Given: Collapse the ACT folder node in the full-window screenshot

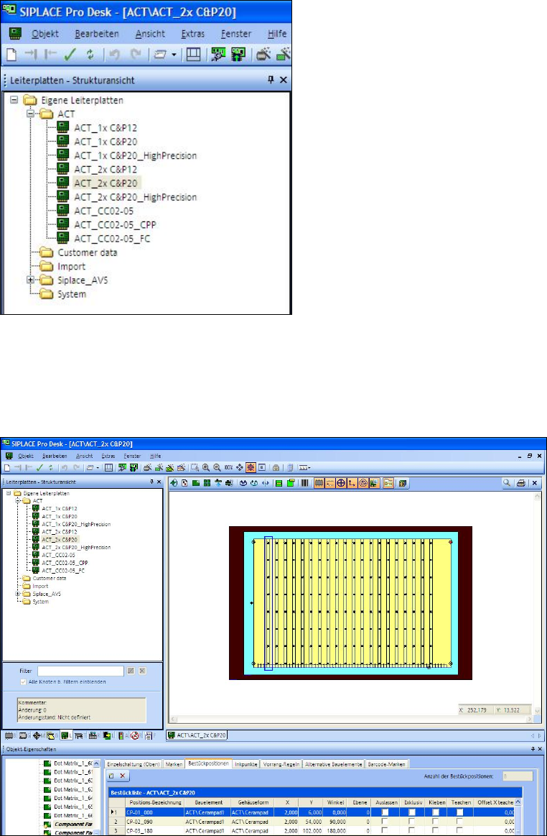Looking at the screenshot, I should pos(18,500).
